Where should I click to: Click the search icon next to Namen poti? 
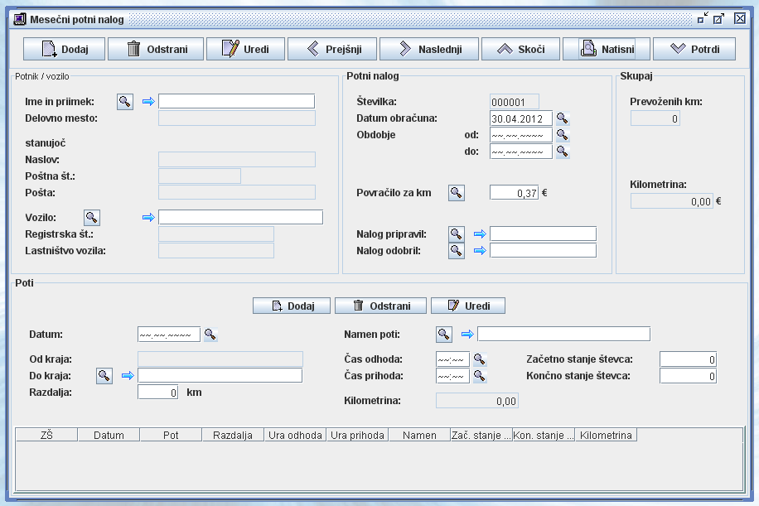pos(444,334)
